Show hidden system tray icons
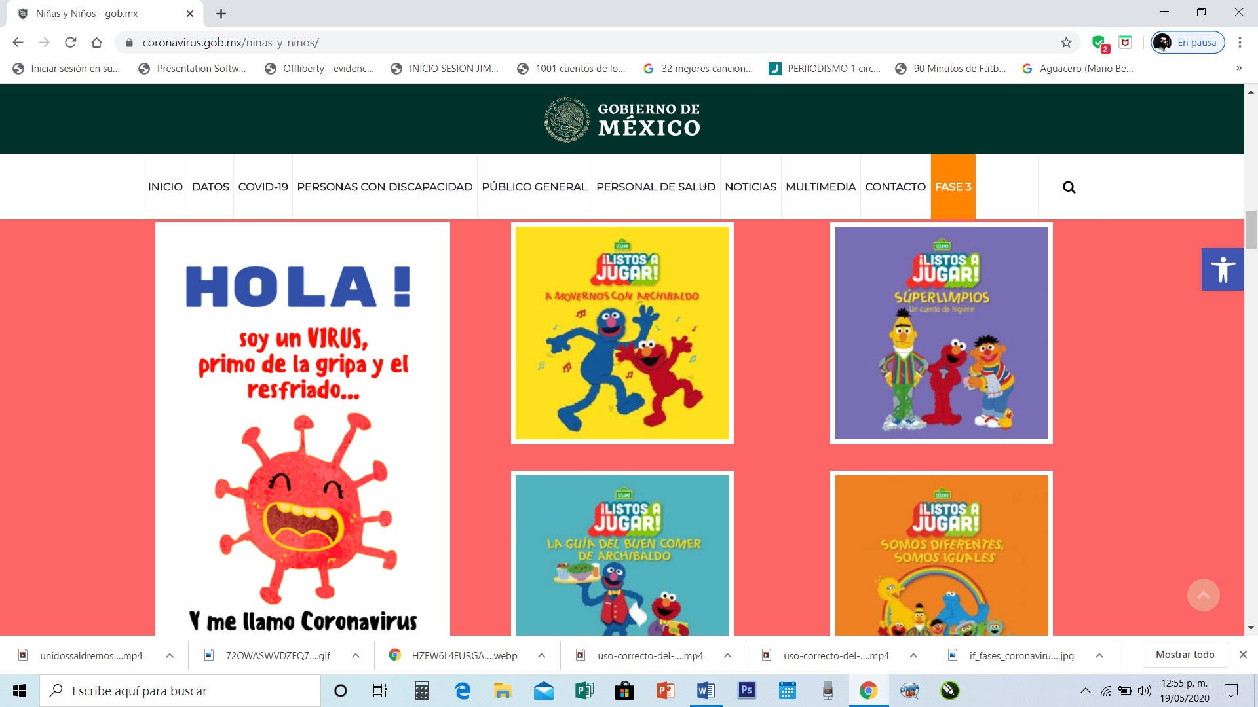 pos(1085,691)
